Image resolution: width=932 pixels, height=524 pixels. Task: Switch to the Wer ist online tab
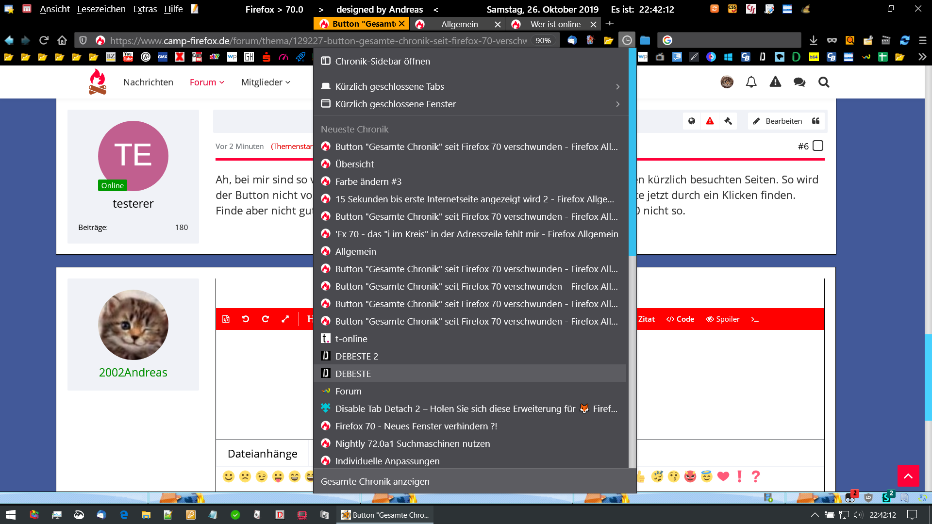tap(555, 24)
